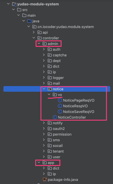The image size is (113, 184).
Task: Select the logger package
Action: click(x=58, y=78)
